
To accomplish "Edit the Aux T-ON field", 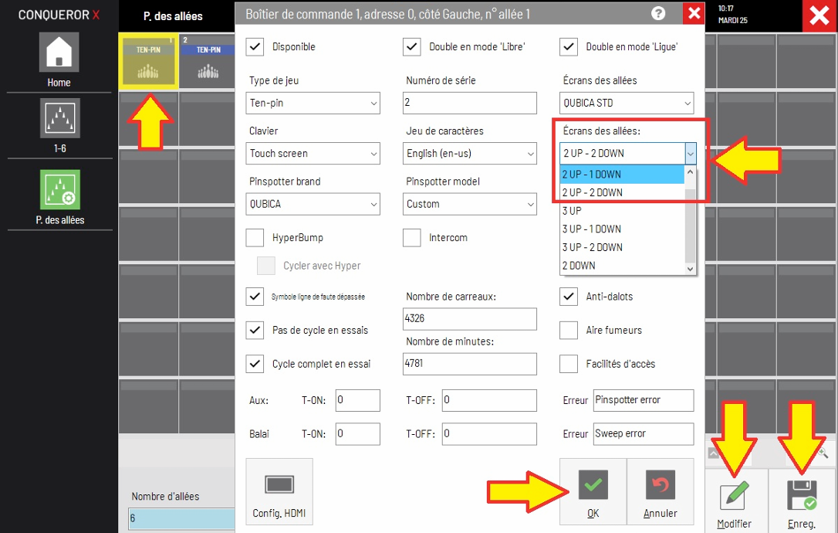I will point(357,400).
